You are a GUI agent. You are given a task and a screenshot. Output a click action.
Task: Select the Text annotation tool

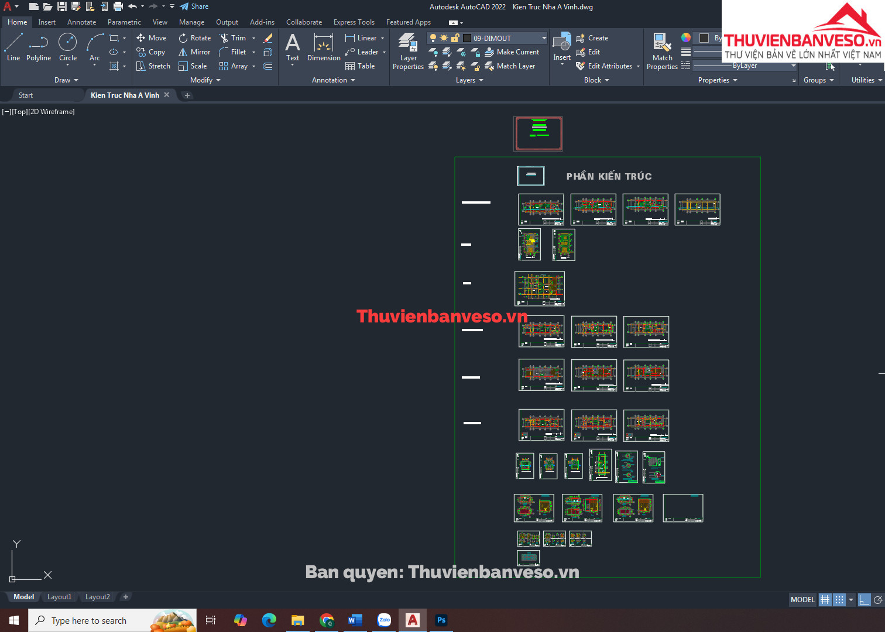pos(293,47)
